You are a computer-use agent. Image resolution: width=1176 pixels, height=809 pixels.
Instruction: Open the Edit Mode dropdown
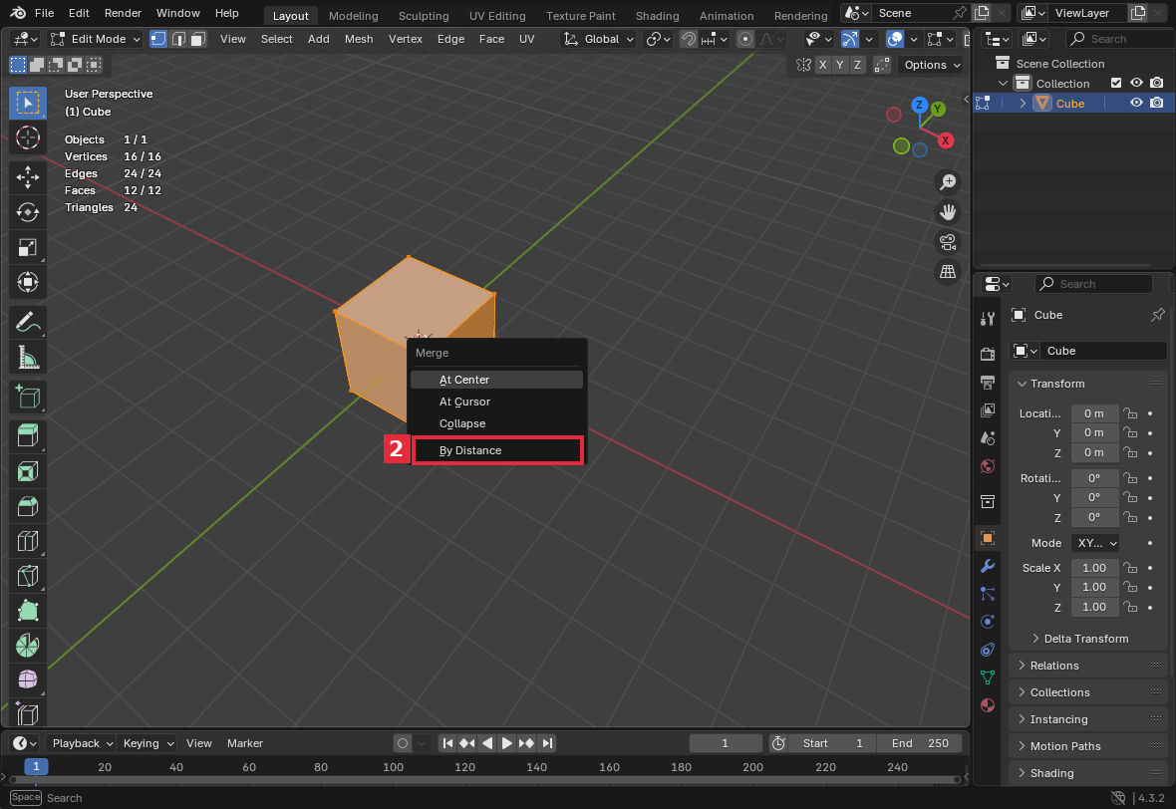pos(96,39)
